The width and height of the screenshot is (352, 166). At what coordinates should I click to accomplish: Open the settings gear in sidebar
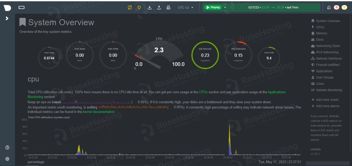pos(7,159)
